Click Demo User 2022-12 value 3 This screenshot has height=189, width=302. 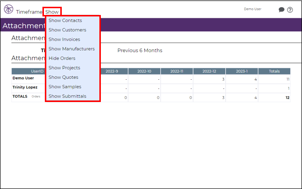(x=223, y=79)
